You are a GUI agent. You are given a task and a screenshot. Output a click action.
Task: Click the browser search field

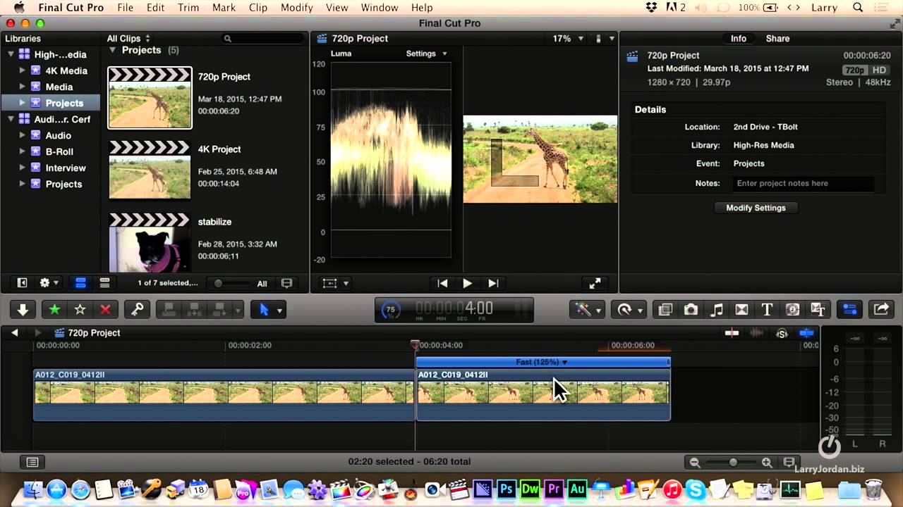click(262, 39)
